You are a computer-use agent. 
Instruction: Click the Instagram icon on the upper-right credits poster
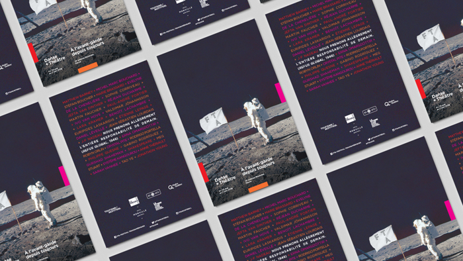tap(394, 130)
